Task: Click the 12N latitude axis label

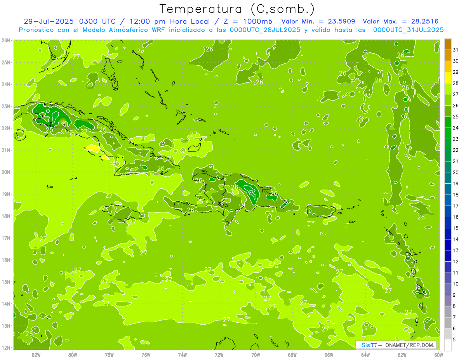Action: click(x=5, y=348)
